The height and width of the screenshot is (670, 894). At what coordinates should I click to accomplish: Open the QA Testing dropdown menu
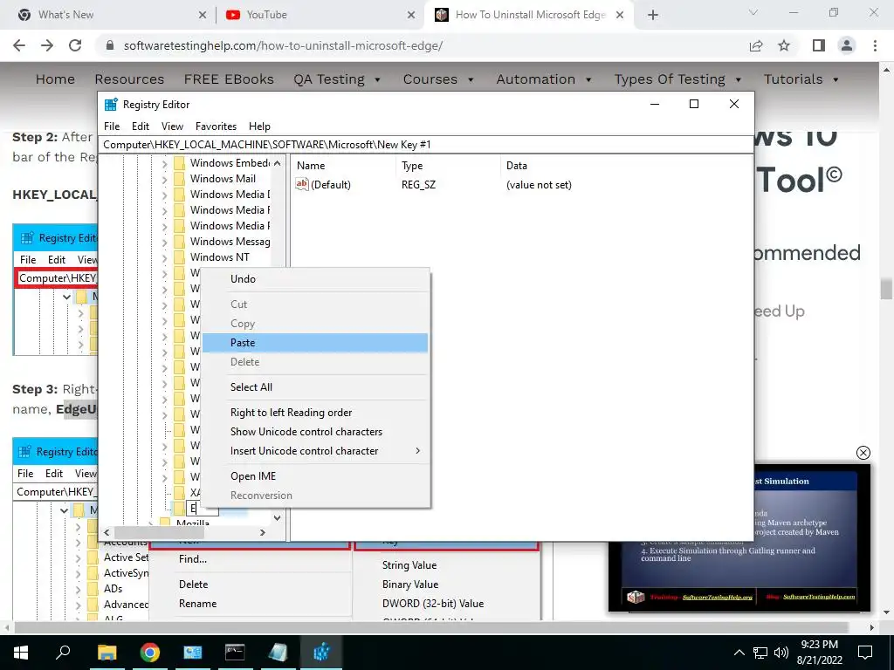pyautogui.click(x=336, y=79)
